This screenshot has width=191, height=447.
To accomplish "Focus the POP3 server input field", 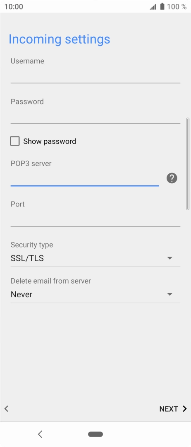I will 85,178.
